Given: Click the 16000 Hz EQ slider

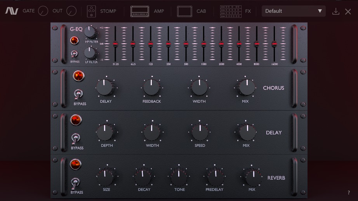Looking at the screenshot, I should click(x=274, y=44).
